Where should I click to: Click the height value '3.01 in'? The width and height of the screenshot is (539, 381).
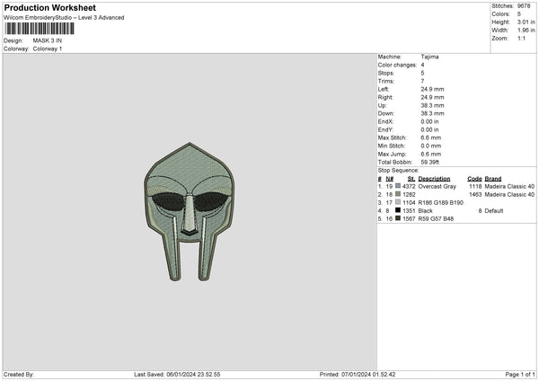[526, 22]
